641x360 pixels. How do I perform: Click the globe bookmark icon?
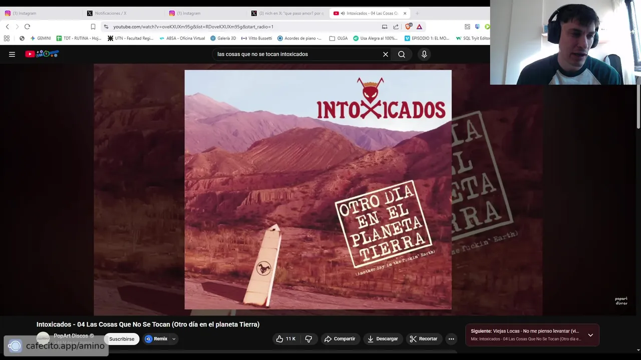[22, 38]
